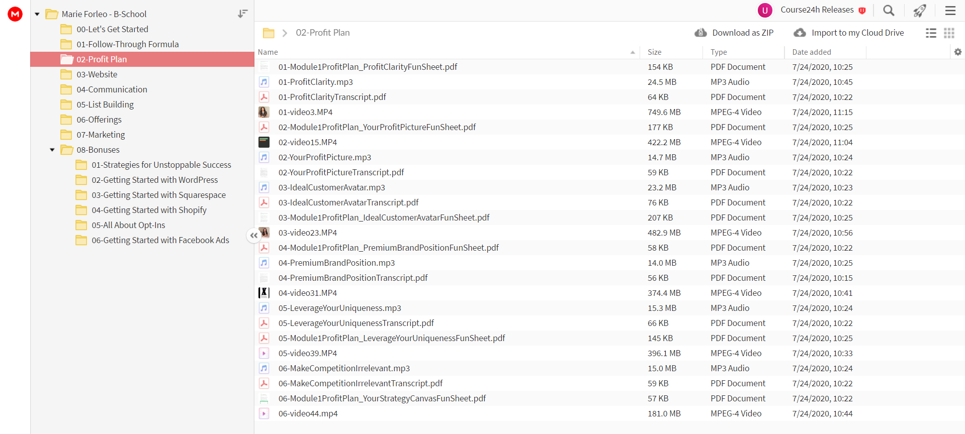Click the thumbnail of 01-video3.MP4
Viewport: 965px width, 434px height.
tap(264, 112)
